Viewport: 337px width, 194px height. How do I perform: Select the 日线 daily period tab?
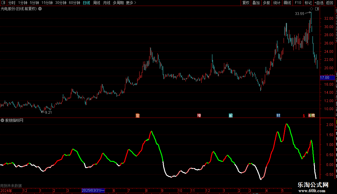tap(86, 3)
